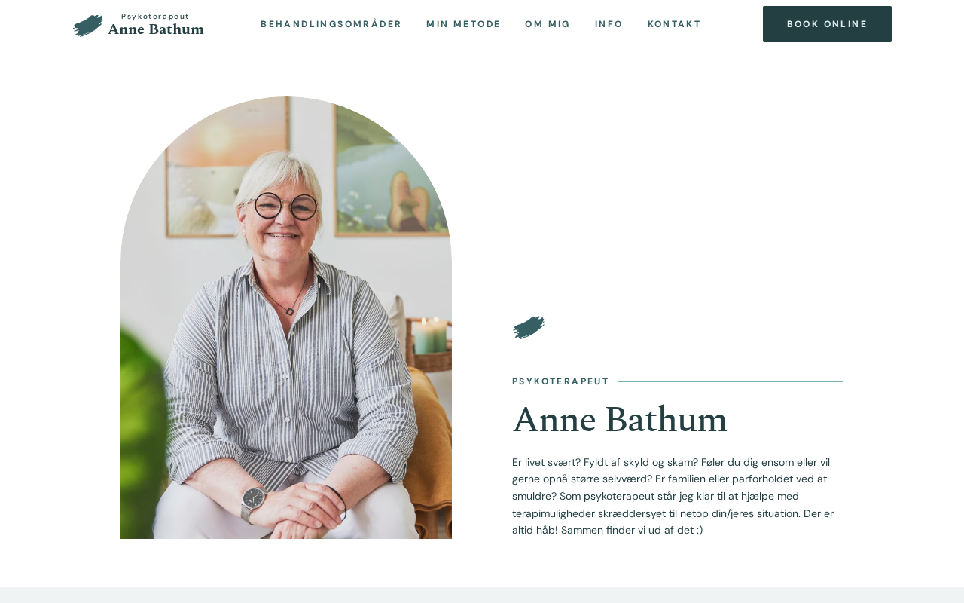
Task: Go to the Min Metode page
Action: (463, 24)
